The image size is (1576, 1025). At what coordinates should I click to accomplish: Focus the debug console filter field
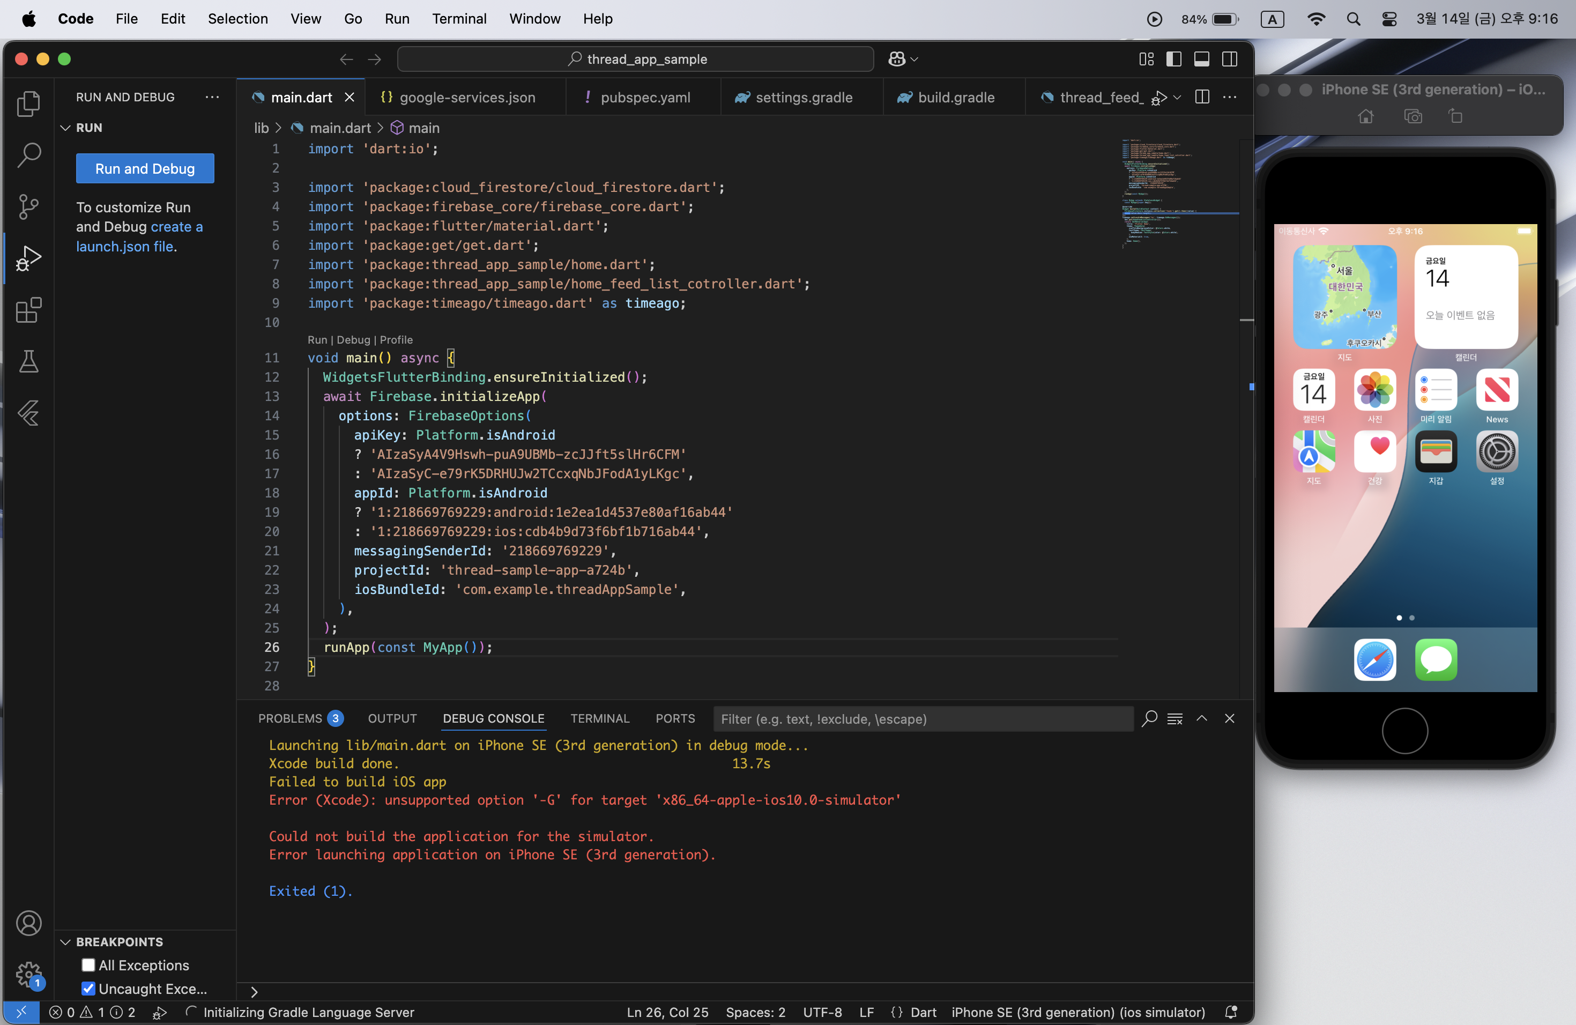point(923,718)
